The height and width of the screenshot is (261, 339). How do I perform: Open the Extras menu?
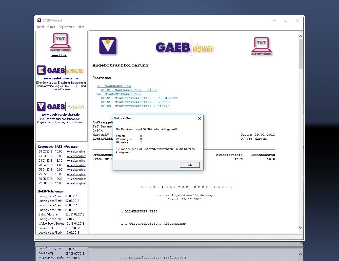[51, 27]
